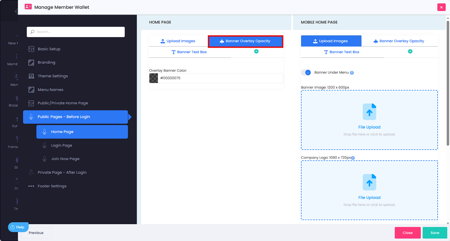This screenshot has width=450, height=241.
Task: Open the Overlay Banner Color swatch
Action: [x=154, y=78]
